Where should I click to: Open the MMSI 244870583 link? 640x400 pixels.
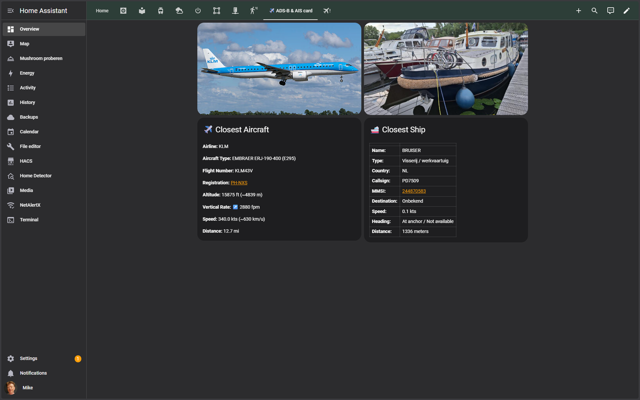pyautogui.click(x=414, y=191)
